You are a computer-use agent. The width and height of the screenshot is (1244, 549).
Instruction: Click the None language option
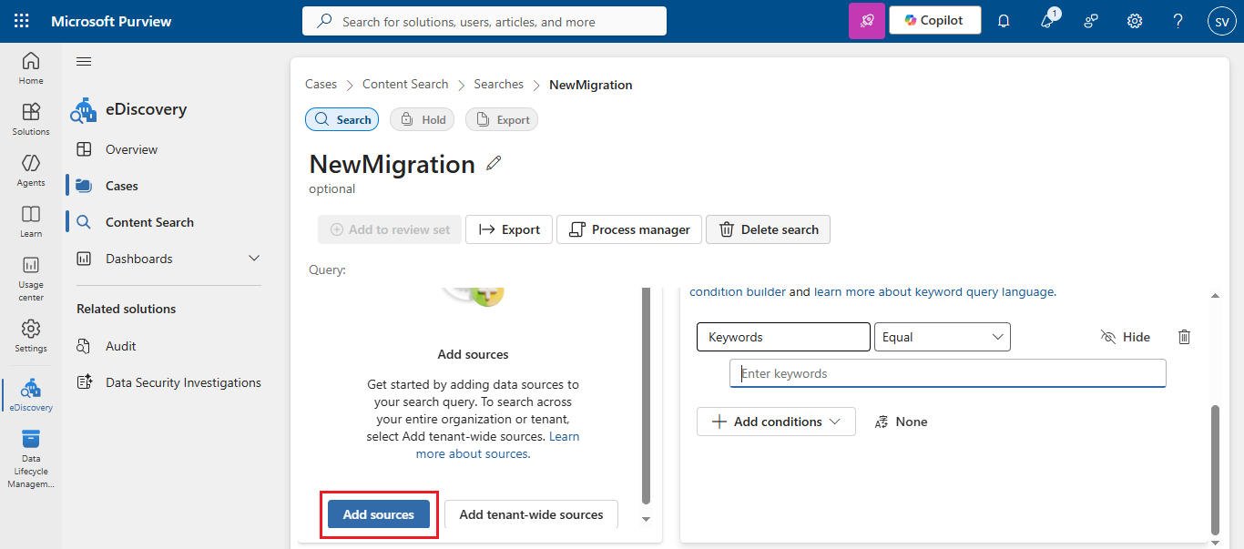coord(901,422)
